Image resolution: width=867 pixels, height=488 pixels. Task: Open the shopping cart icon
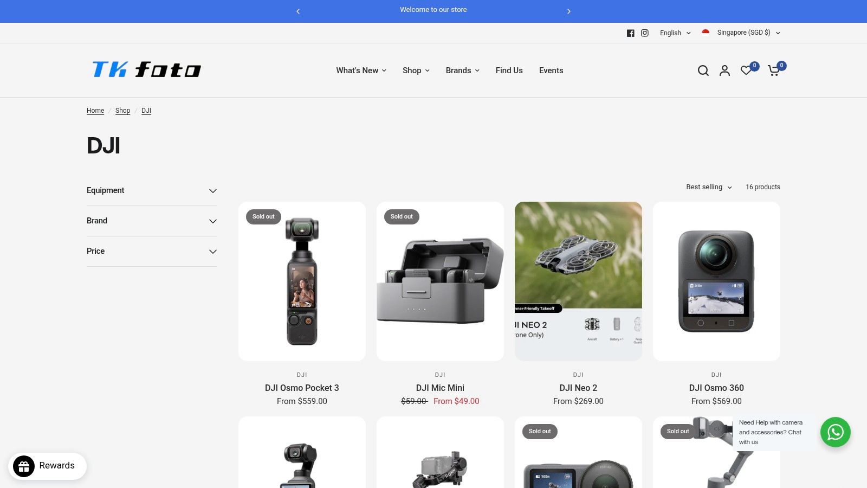click(774, 70)
